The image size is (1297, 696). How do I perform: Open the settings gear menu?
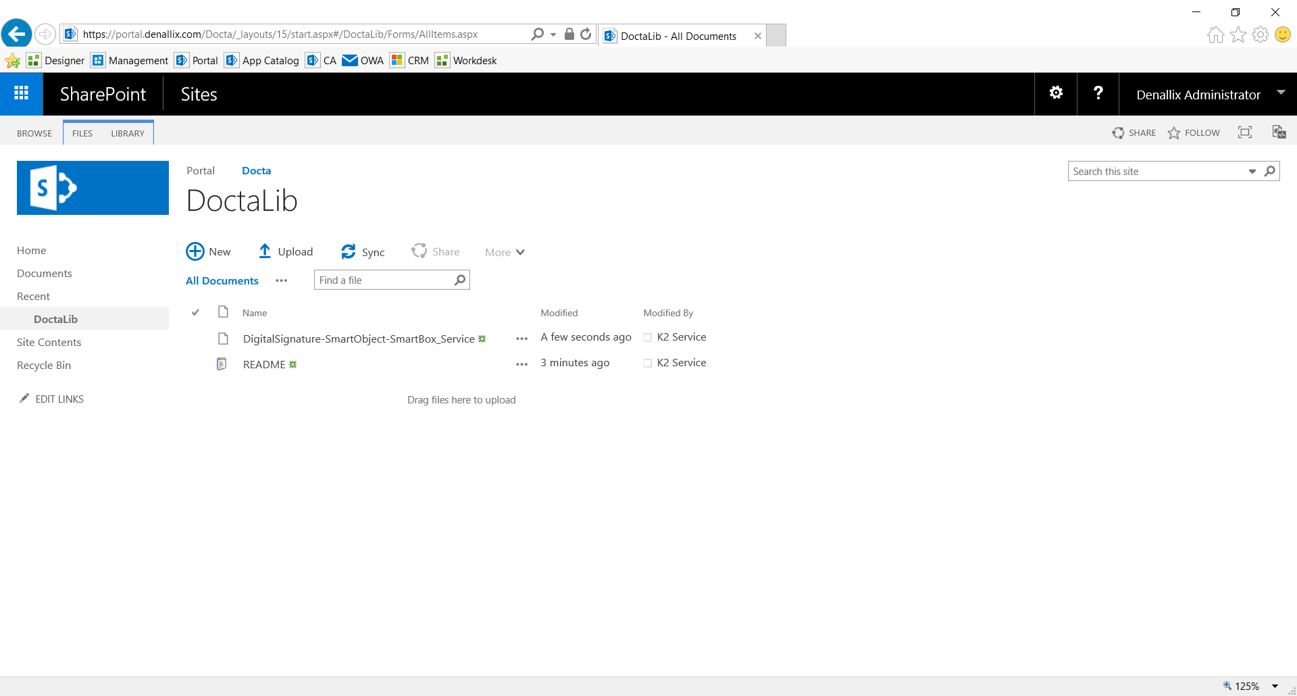(x=1055, y=93)
